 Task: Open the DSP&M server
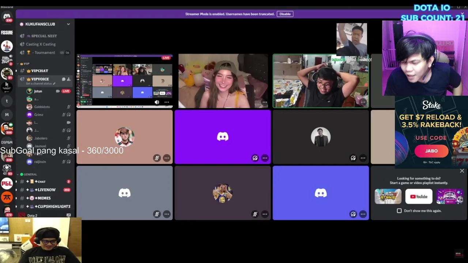pyautogui.click(x=7, y=142)
